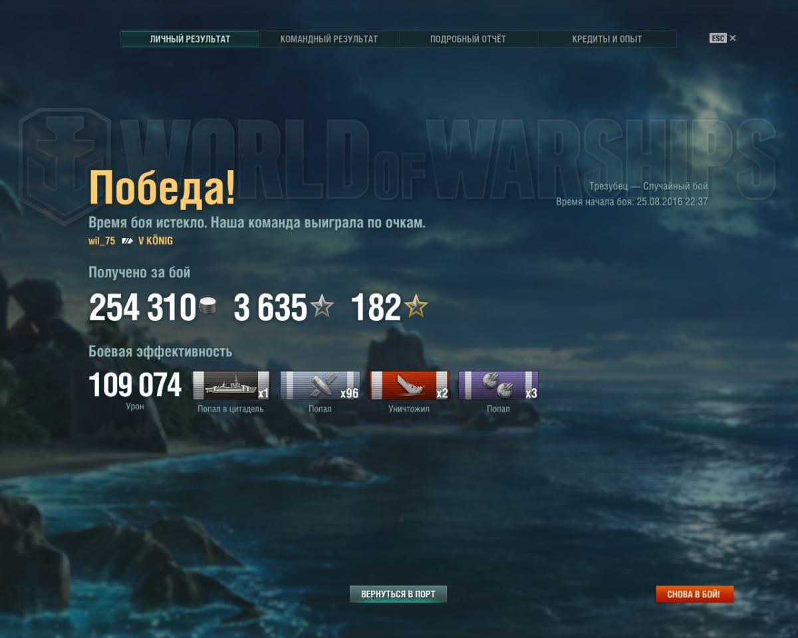Click Снова в бой! button
This screenshot has width=798, height=638.
point(694,594)
